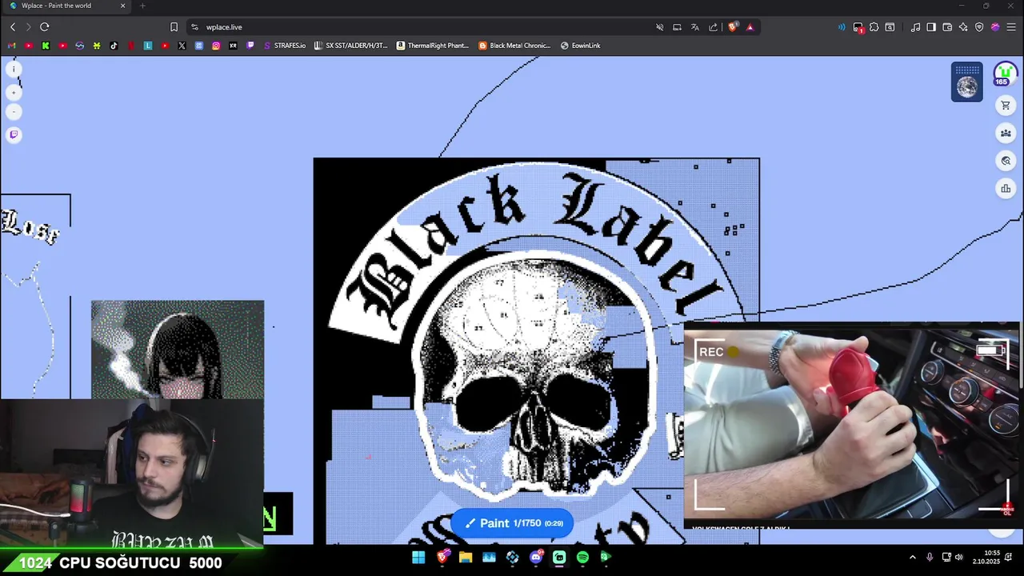Open the map search explore icon
1024x576 pixels.
pos(1006,161)
